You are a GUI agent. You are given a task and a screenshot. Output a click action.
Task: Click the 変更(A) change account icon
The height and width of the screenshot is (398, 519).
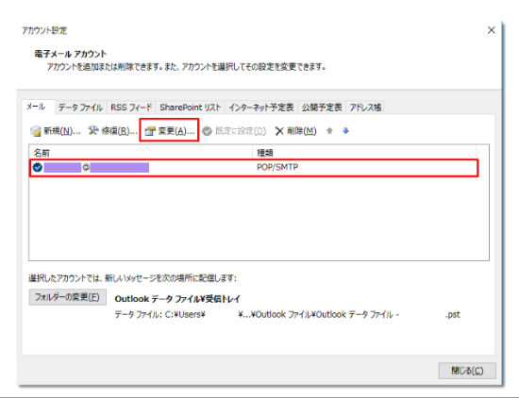pos(150,131)
